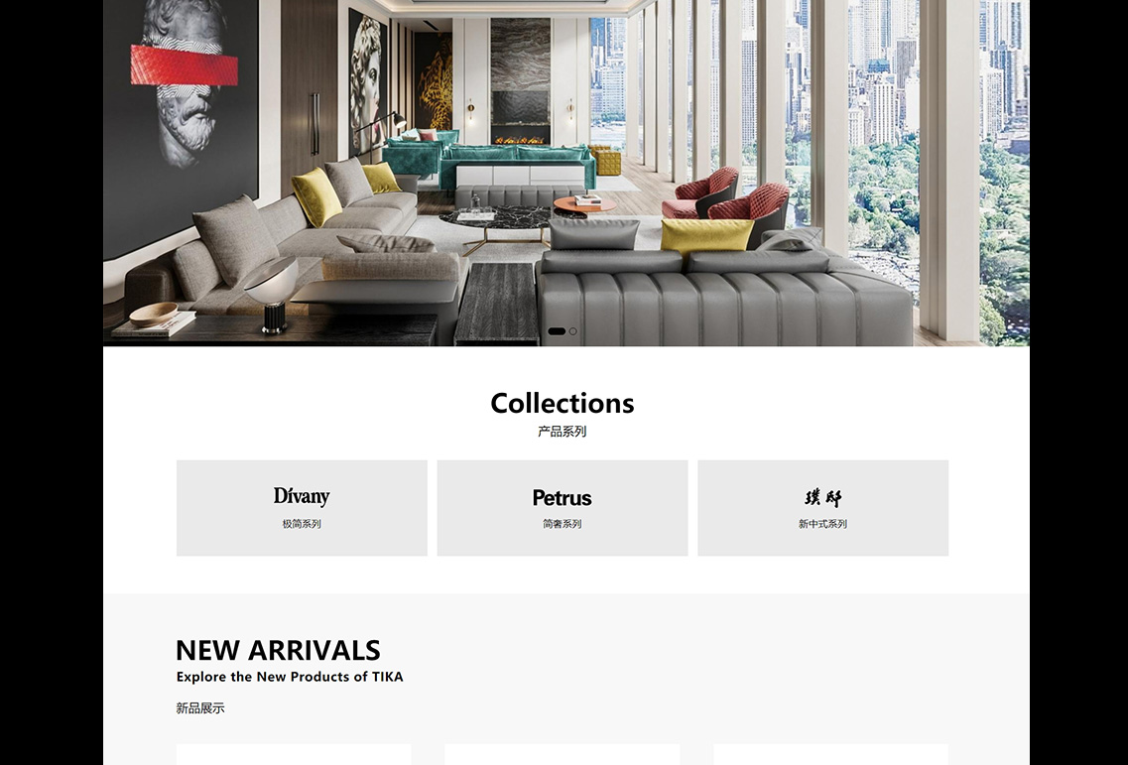Image resolution: width=1128 pixels, height=765 pixels.
Task: Click the NEW ARRIVALS heading
Action: [x=278, y=650]
